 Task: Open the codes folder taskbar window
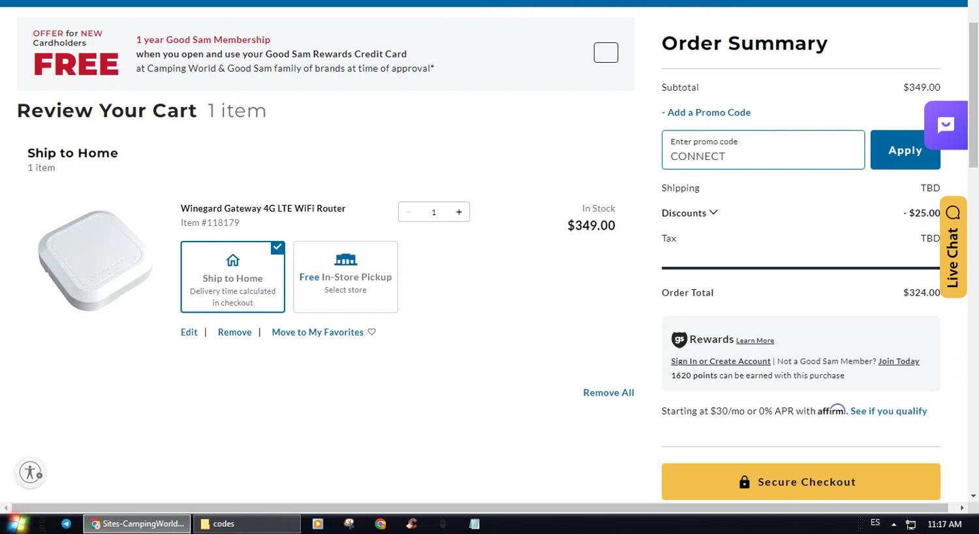[247, 524]
